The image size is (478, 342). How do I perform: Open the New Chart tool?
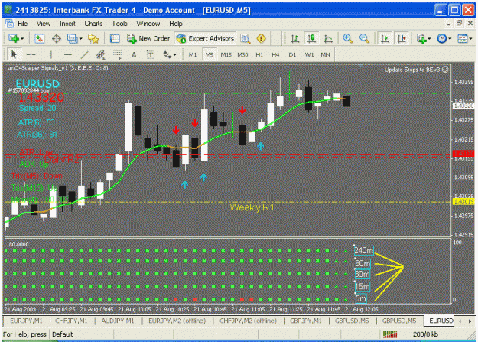coord(14,38)
